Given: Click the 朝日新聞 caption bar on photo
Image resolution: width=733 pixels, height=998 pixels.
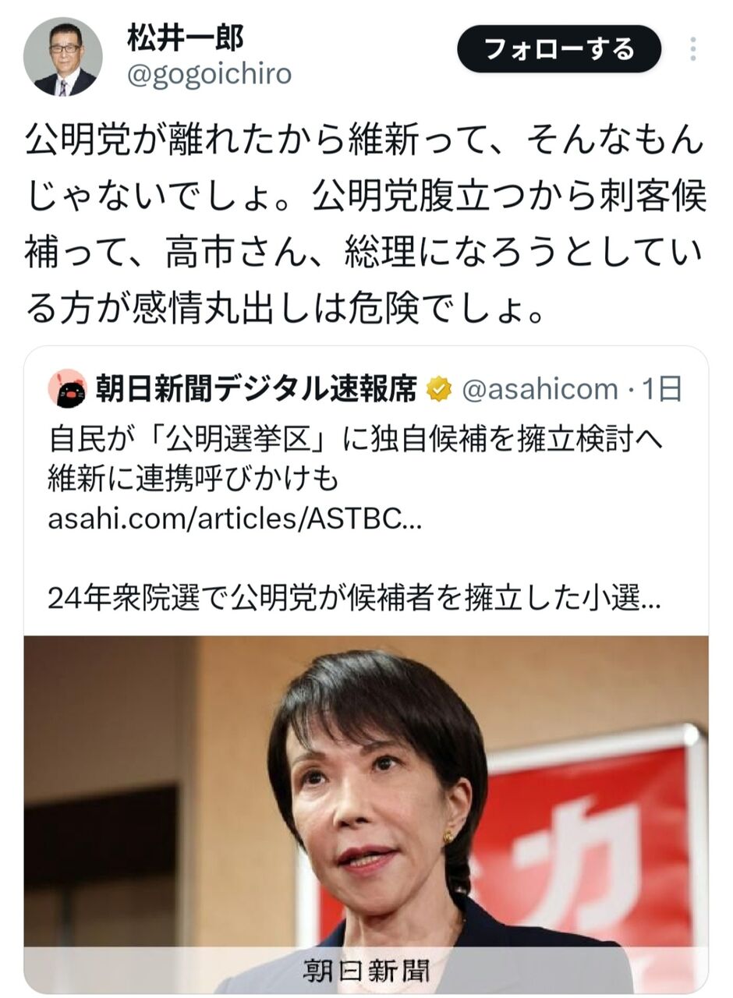Looking at the screenshot, I should (x=366, y=970).
